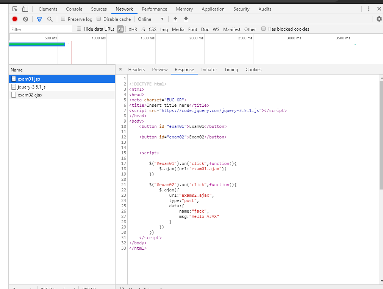Filter requests by WS
Viewport: 383px width, 289px height.
[x=216, y=29]
